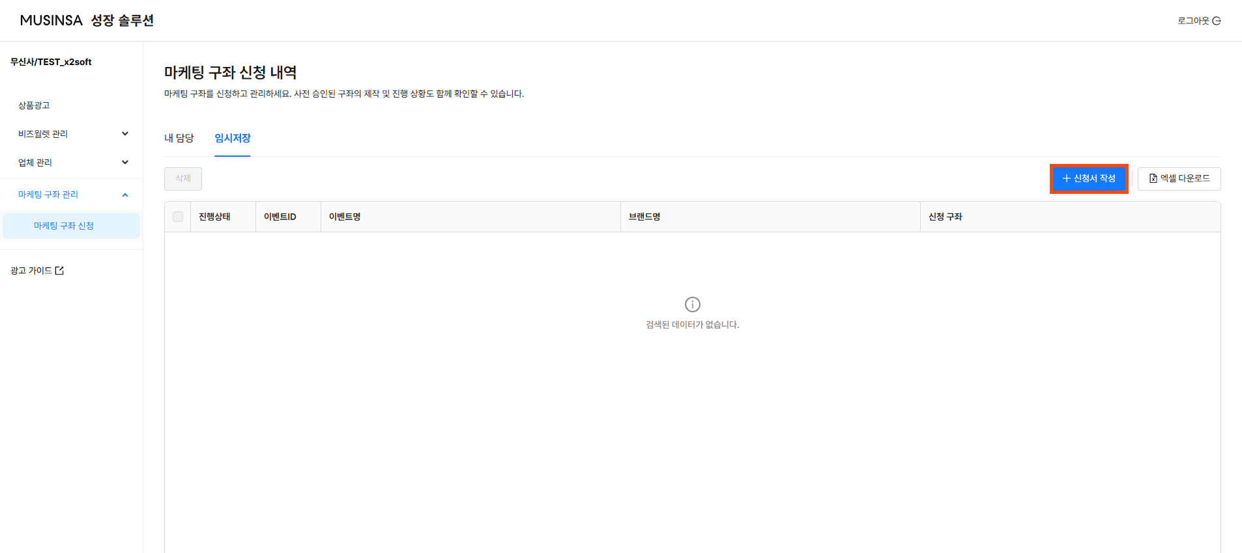The height and width of the screenshot is (553, 1242).
Task: Select the 임시저장 tab
Action: point(233,138)
